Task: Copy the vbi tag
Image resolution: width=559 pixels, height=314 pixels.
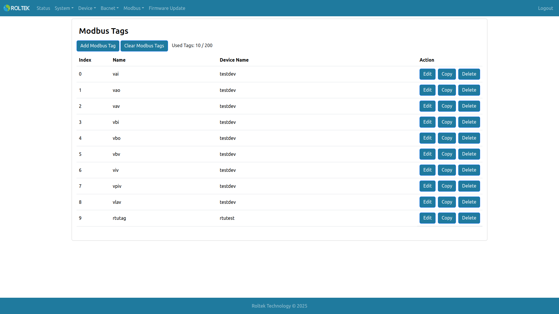Action: tap(447, 122)
